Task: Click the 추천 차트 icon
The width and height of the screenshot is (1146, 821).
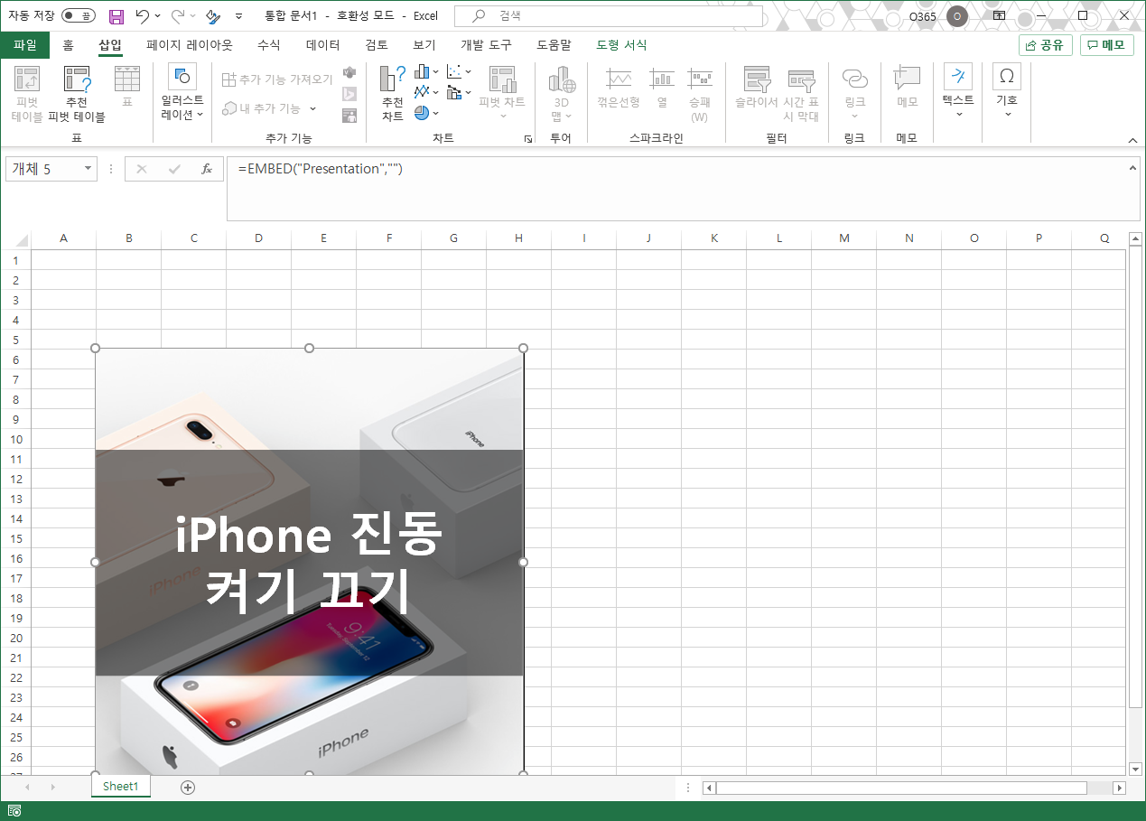Action: (x=393, y=94)
